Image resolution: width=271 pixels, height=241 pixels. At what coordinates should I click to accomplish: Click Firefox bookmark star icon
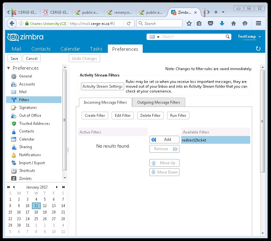[189, 23]
